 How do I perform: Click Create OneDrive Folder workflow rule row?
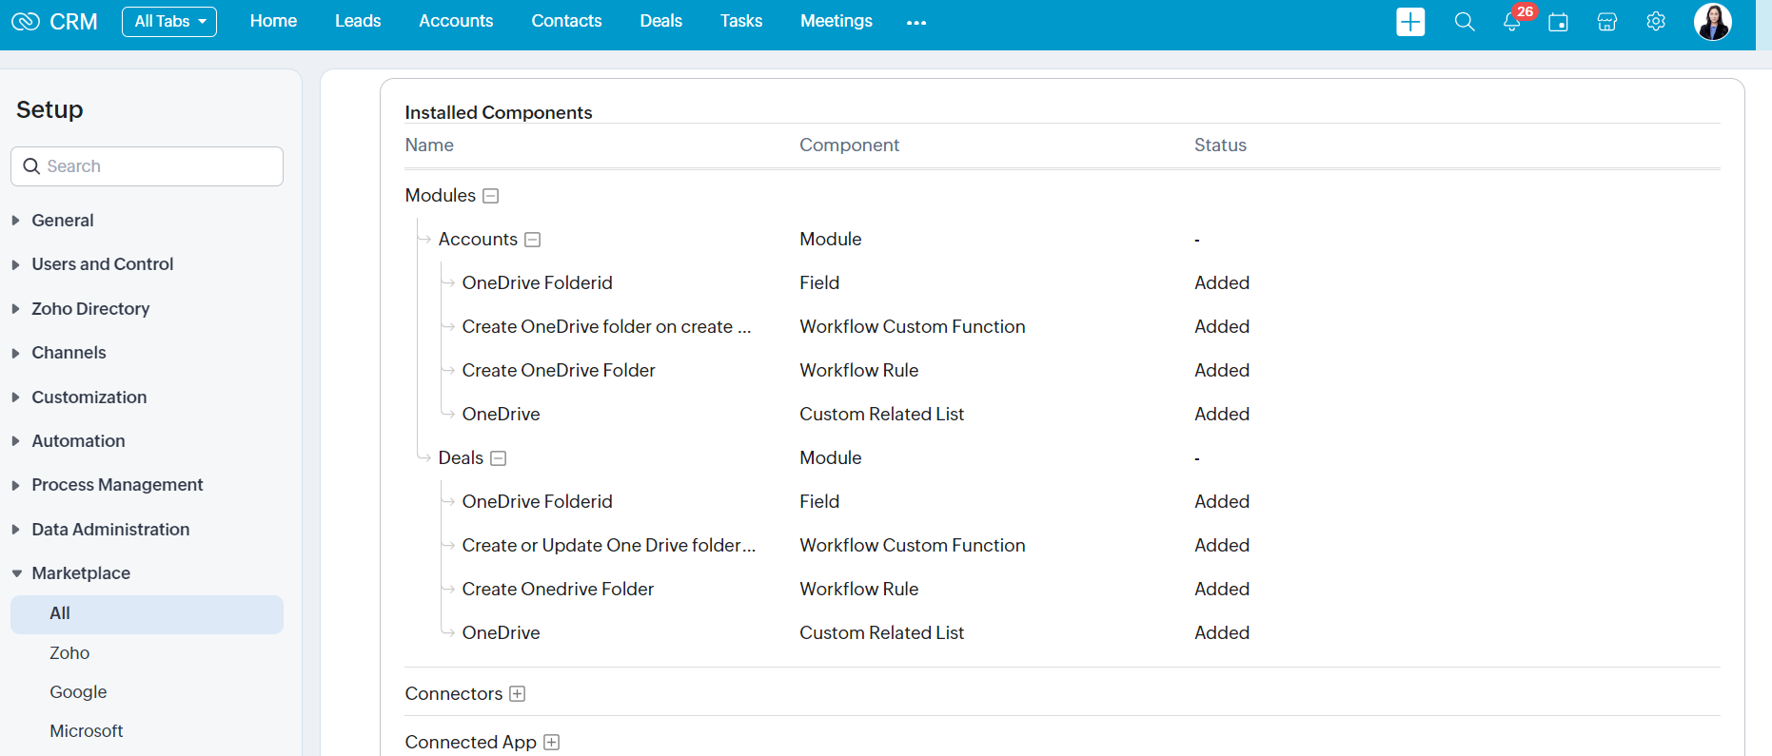pyautogui.click(x=559, y=371)
